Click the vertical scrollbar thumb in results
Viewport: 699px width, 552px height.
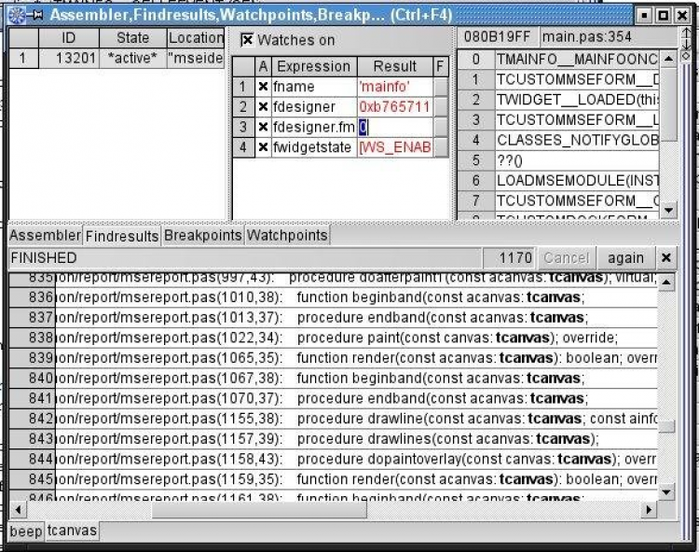[x=665, y=426]
